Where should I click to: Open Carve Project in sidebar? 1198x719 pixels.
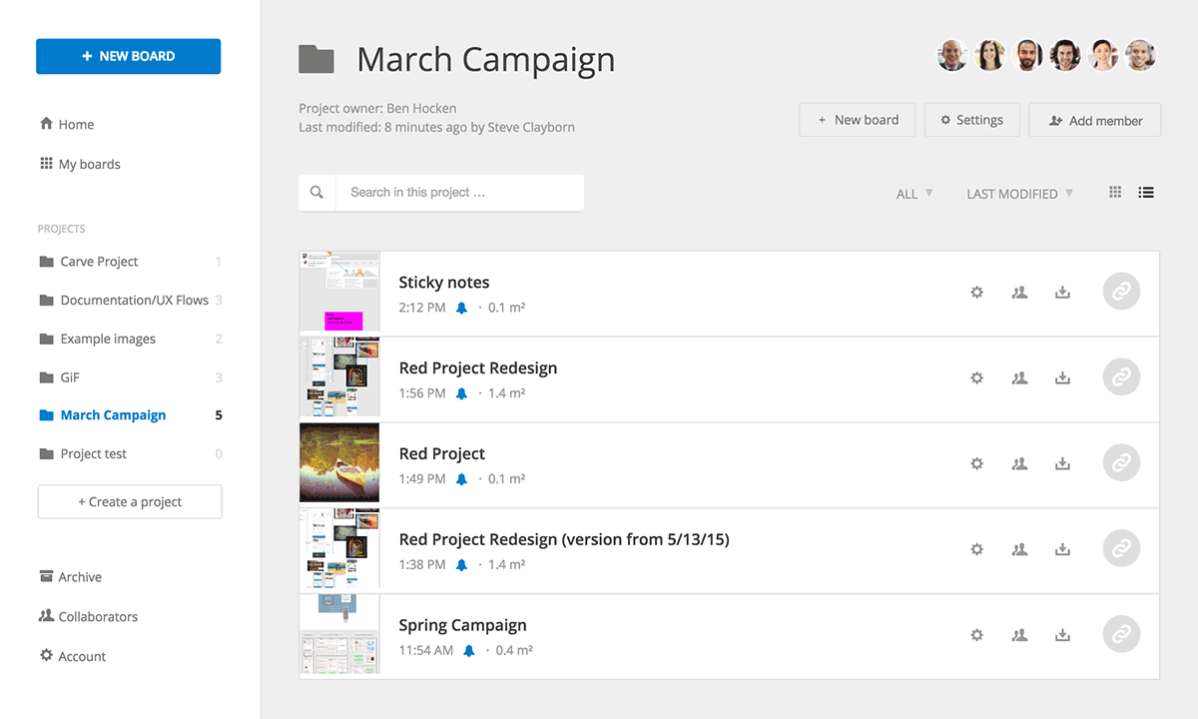tap(99, 262)
